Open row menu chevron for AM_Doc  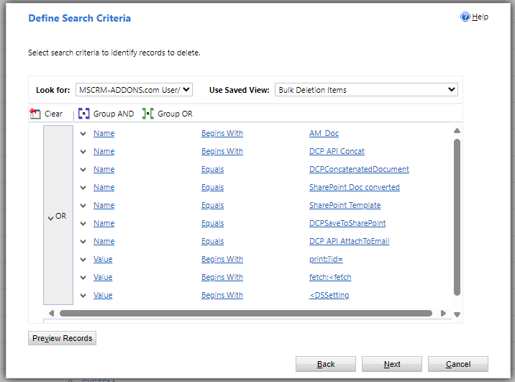click(x=83, y=134)
